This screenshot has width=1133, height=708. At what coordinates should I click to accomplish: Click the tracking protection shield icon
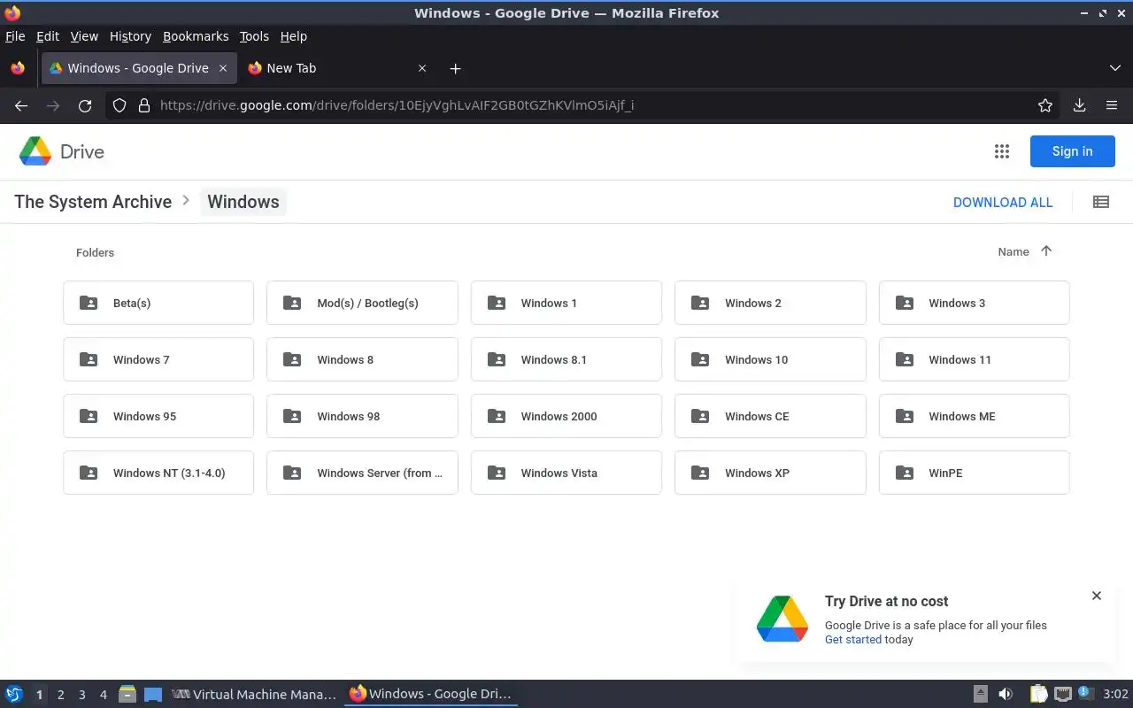point(119,105)
